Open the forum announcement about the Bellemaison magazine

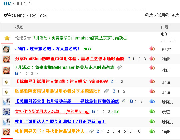(80, 38)
